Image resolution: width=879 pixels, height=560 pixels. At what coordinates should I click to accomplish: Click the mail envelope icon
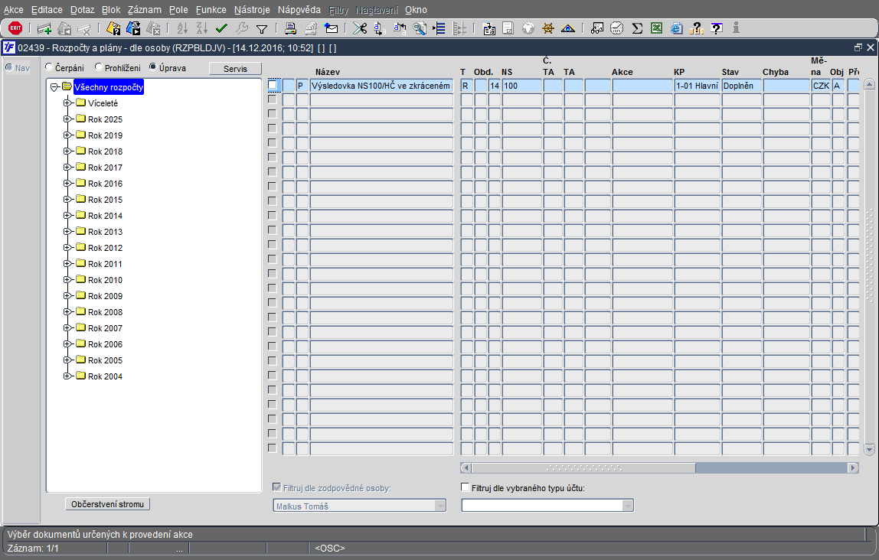332,28
